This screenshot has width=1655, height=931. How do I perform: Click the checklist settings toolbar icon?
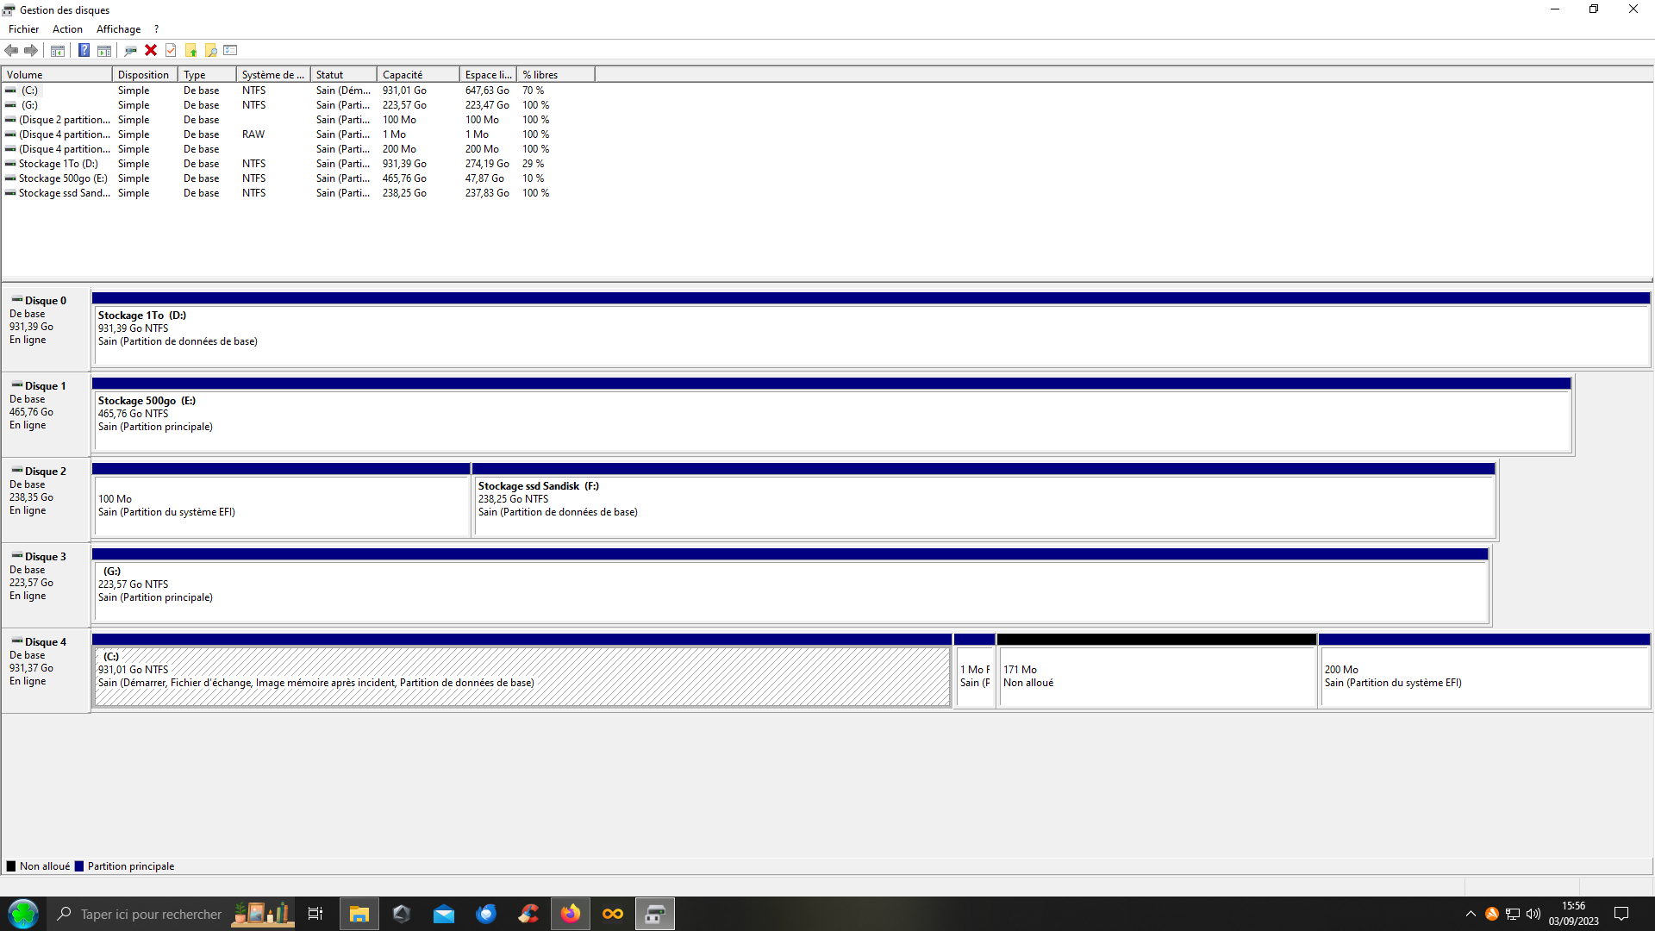point(230,50)
